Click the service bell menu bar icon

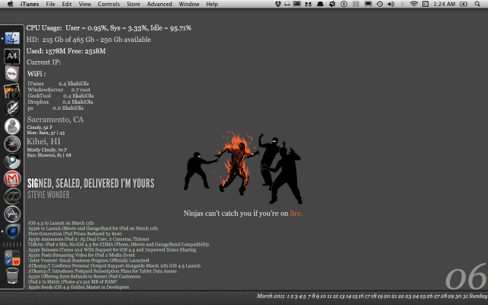[287, 4]
